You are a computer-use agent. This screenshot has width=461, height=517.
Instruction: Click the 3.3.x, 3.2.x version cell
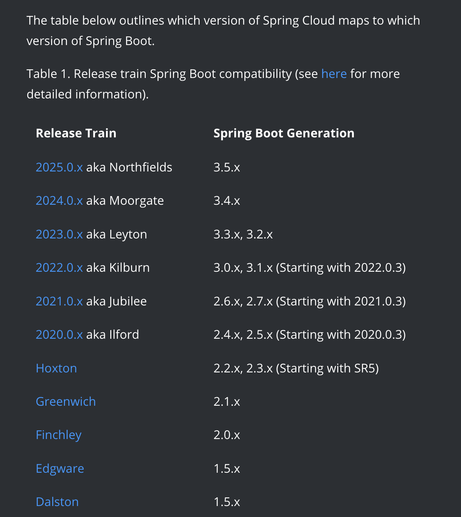(243, 234)
